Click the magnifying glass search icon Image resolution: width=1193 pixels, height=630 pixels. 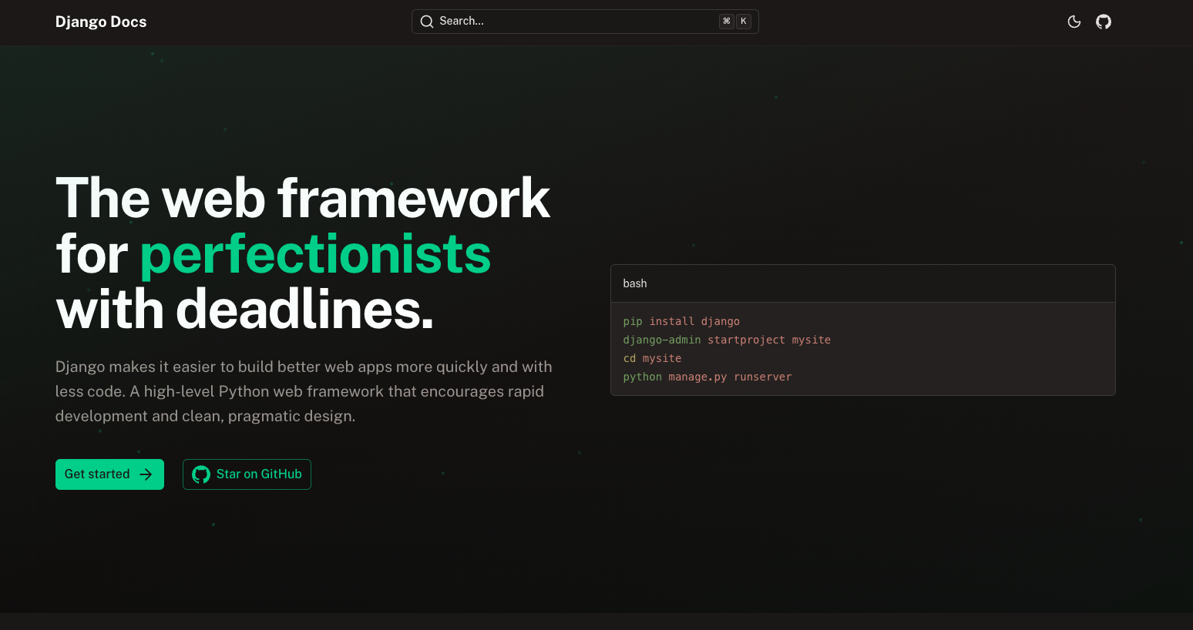[427, 22]
